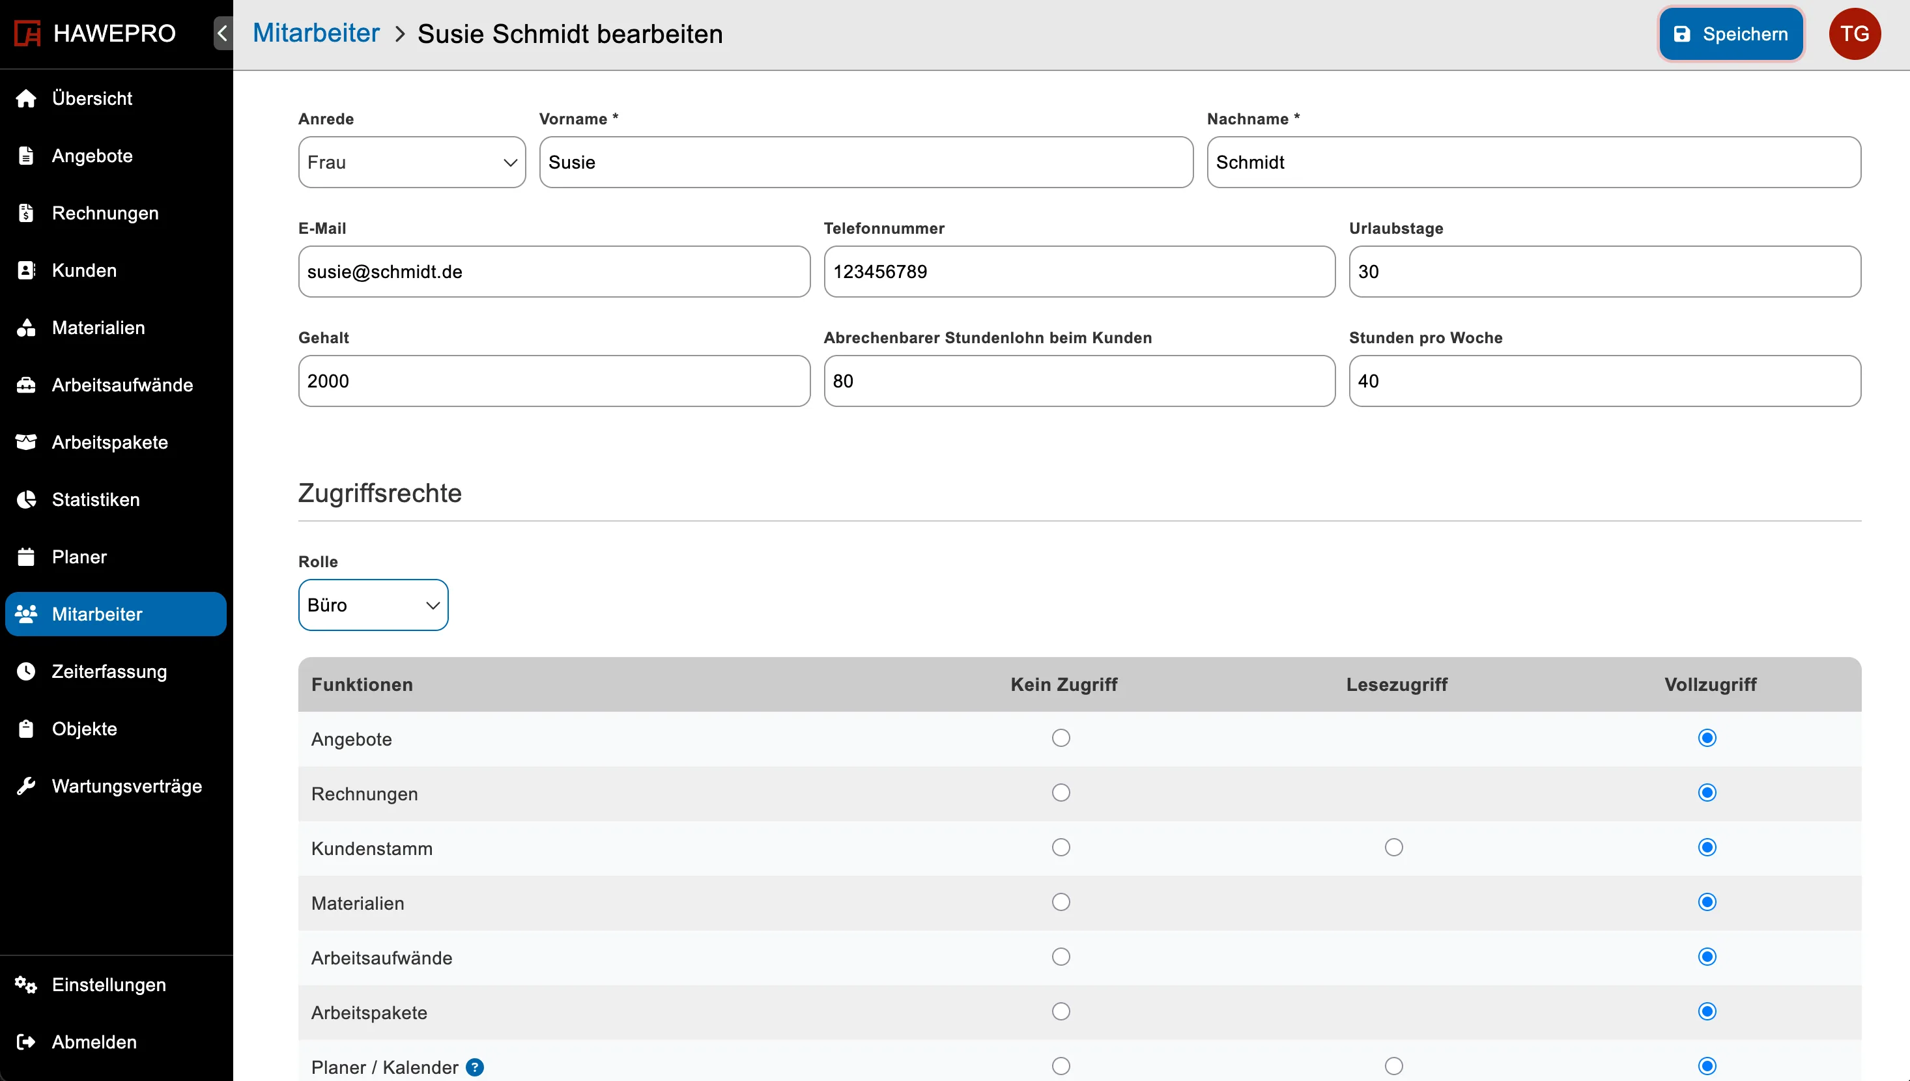Screen dimensions: 1910x1081
Task: Click the Statistiken pie chart icon
Action: click(26, 499)
